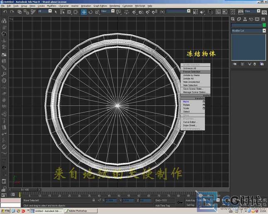Switch to the Display command panel tab
The height and width of the screenshot is (214, 268).
point(257,19)
